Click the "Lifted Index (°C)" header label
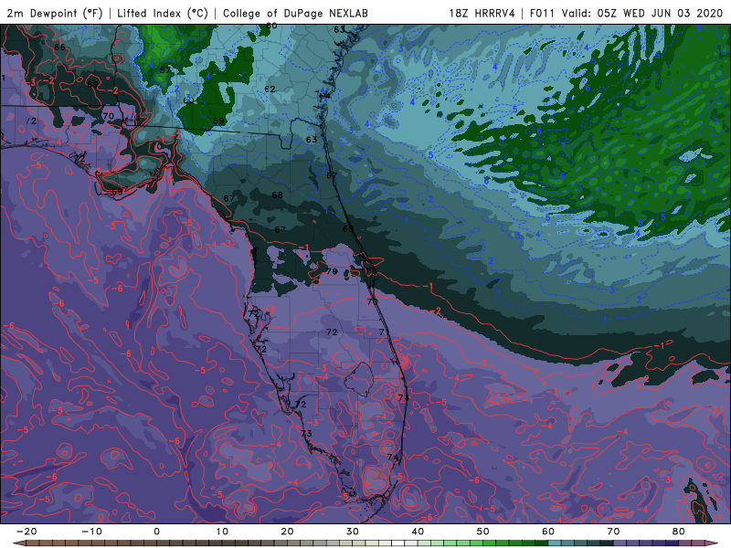Image resolution: width=731 pixels, height=548 pixels. [163, 13]
